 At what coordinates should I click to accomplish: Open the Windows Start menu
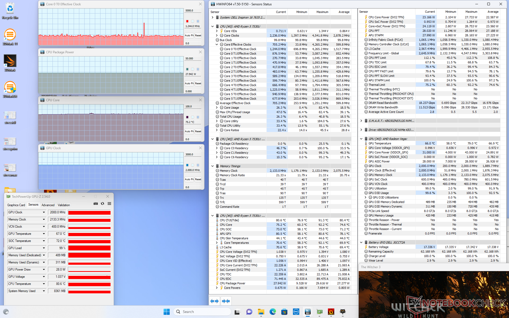click(166, 312)
